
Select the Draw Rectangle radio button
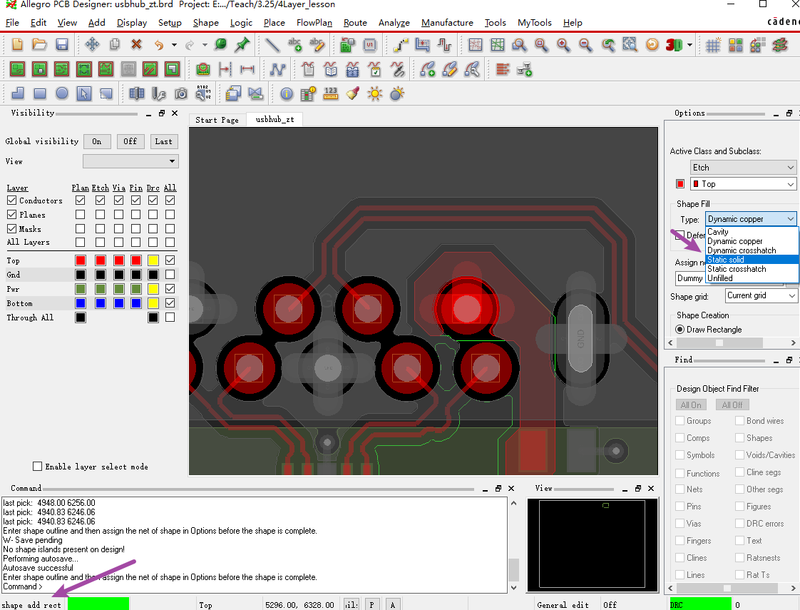680,329
